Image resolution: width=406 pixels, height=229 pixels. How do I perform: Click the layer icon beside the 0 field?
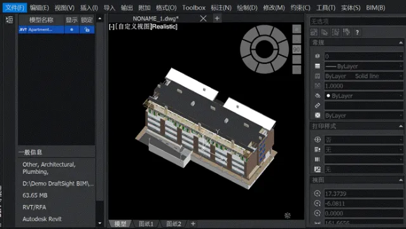click(x=317, y=56)
